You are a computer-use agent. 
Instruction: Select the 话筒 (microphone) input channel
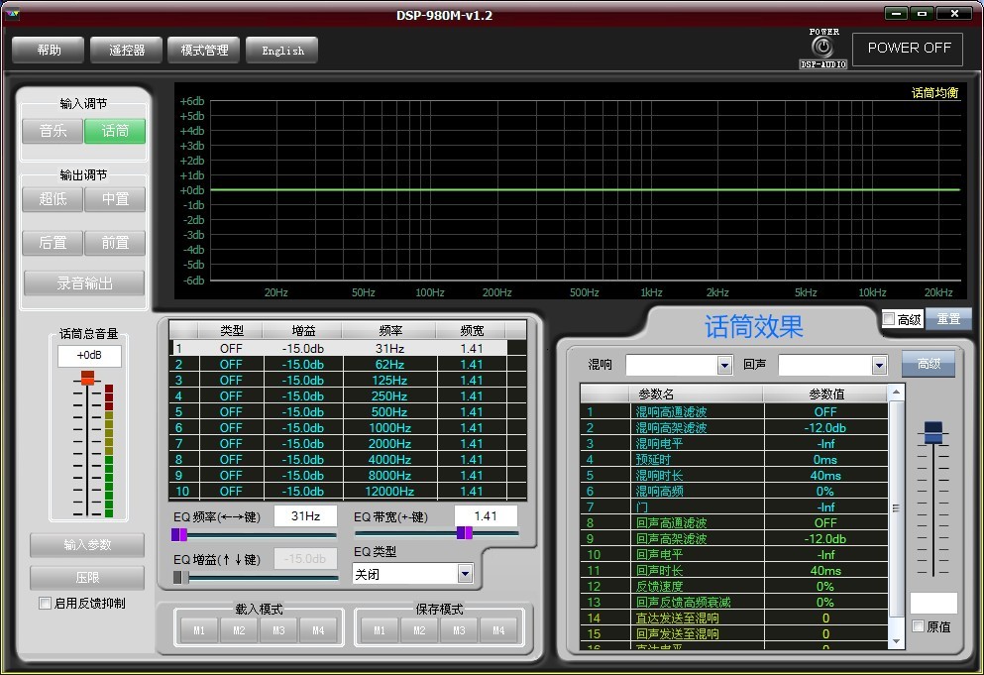(x=115, y=130)
